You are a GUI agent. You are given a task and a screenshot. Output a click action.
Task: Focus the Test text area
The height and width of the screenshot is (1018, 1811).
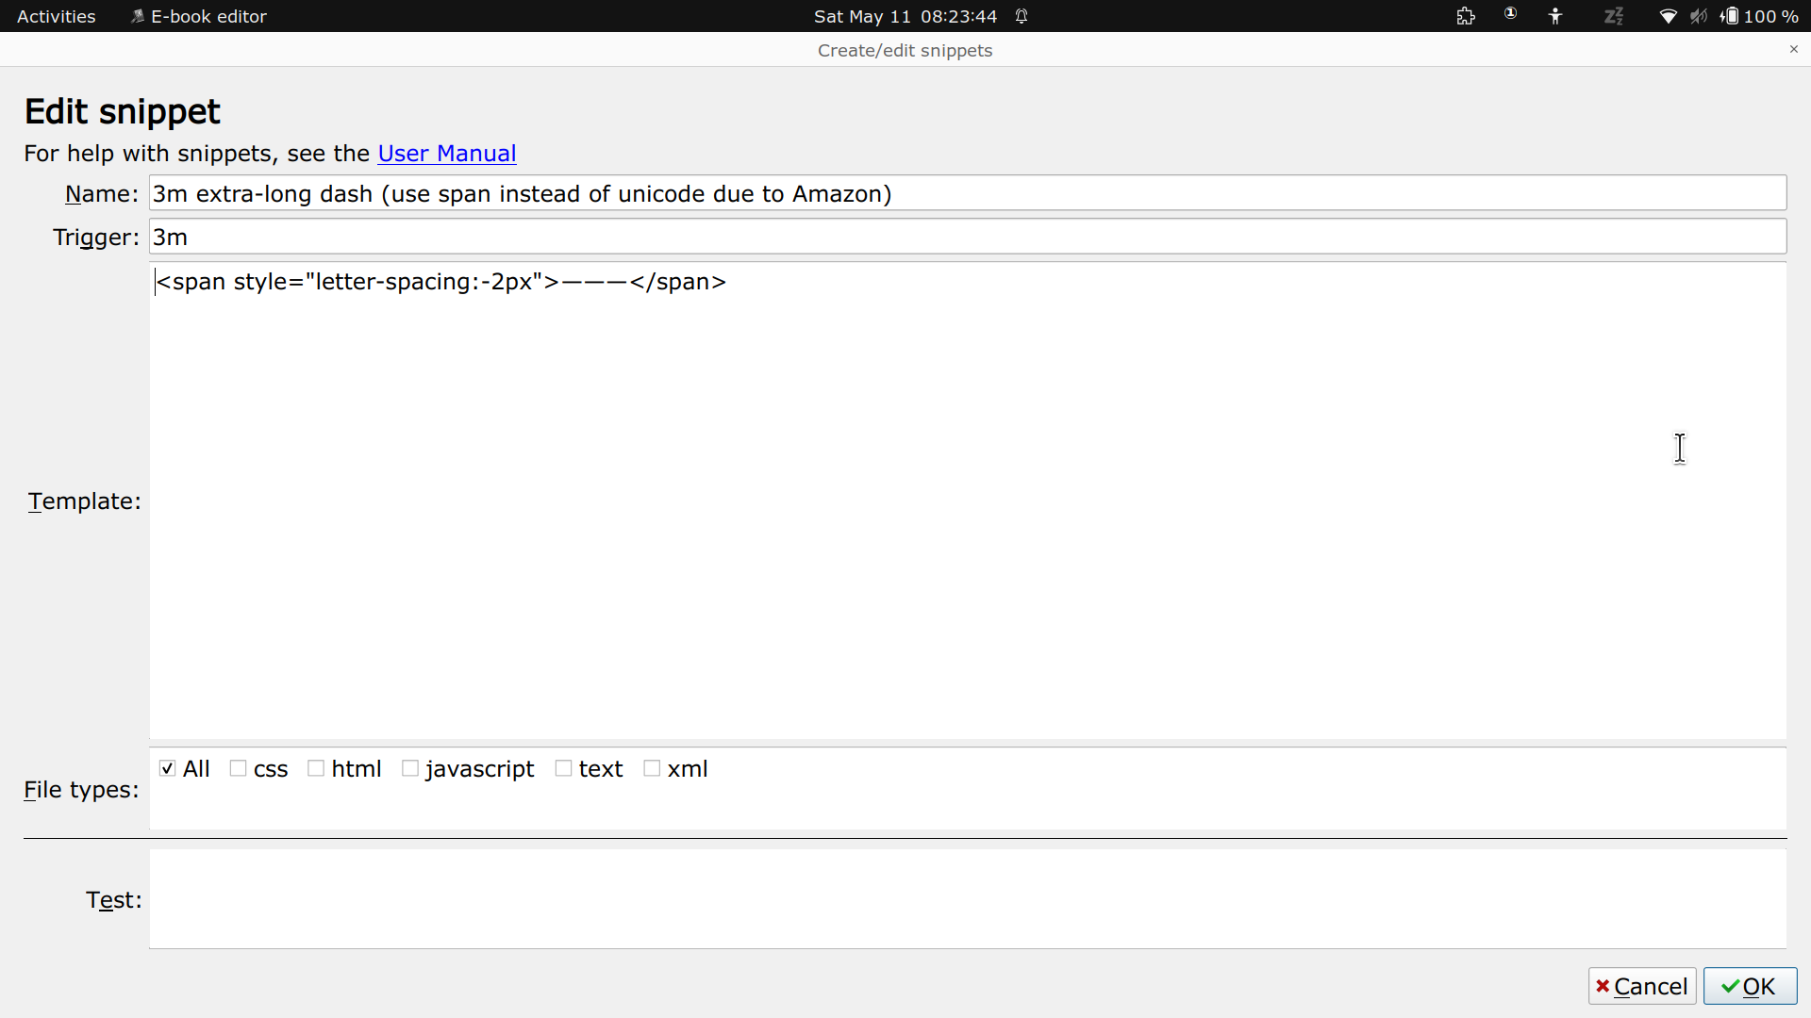967,899
